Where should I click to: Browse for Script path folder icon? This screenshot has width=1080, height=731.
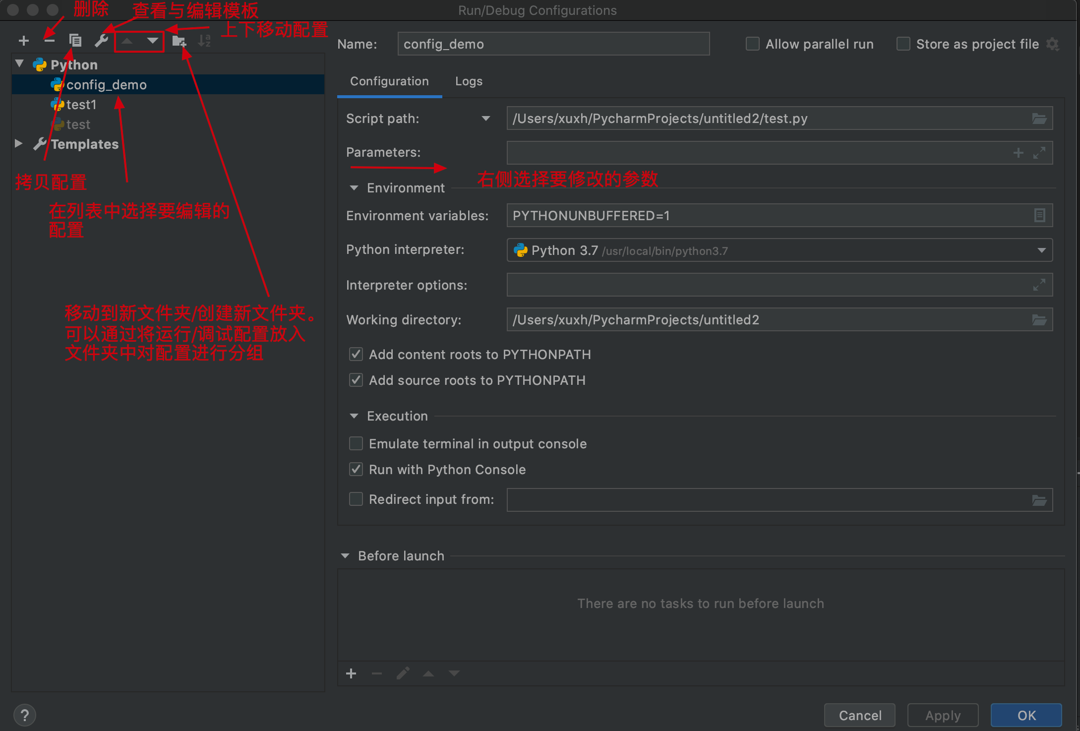[1039, 119]
